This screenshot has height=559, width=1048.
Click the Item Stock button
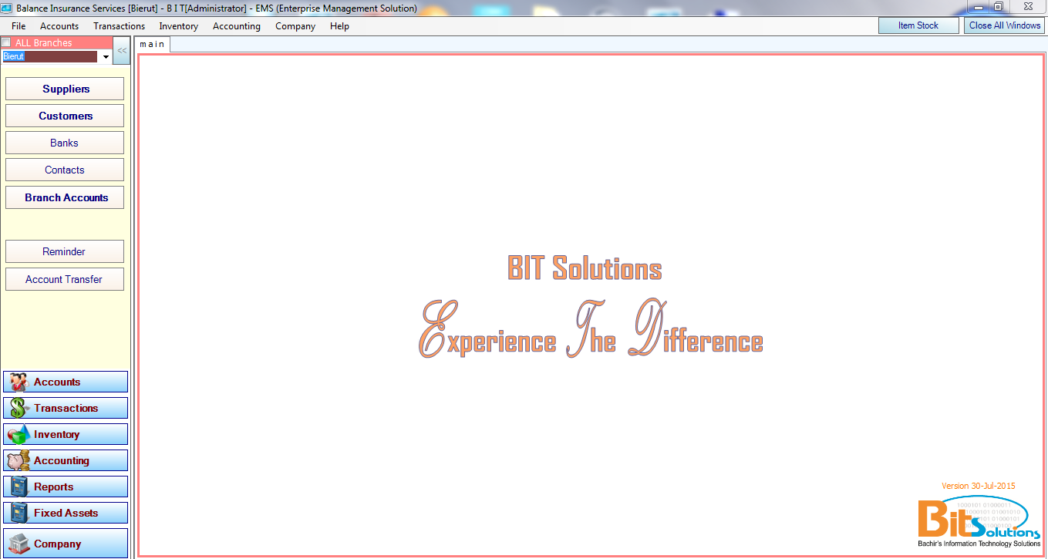coord(918,25)
